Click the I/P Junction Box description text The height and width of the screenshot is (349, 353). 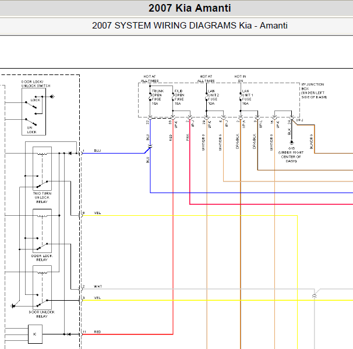click(x=314, y=91)
